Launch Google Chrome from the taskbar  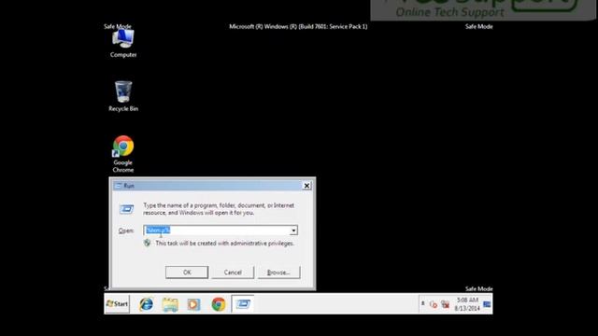(x=218, y=304)
